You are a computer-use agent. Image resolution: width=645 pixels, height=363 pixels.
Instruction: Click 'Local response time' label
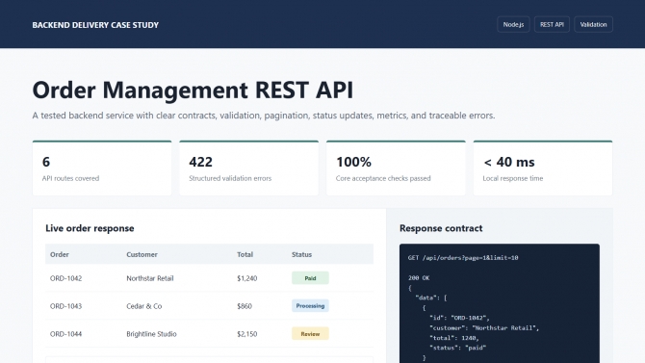click(512, 178)
